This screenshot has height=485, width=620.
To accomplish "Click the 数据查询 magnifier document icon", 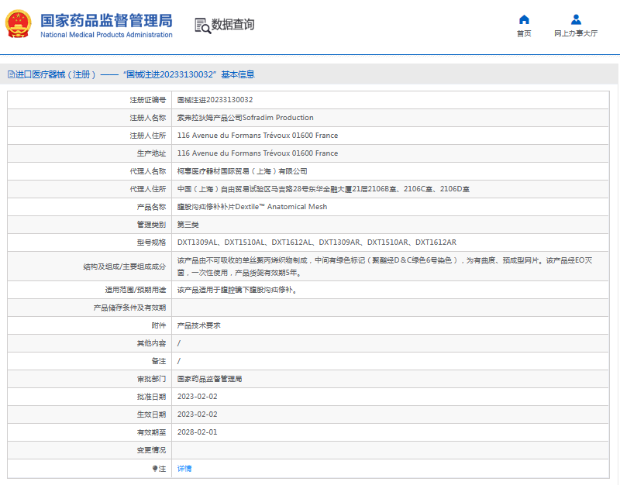I will (200, 26).
